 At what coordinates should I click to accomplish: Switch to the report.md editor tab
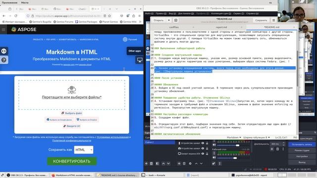(x=221, y=27)
